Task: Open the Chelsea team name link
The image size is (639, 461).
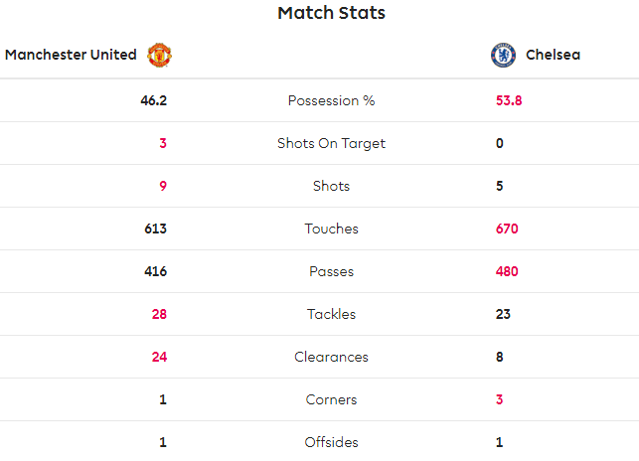Action: coord(553,56)
